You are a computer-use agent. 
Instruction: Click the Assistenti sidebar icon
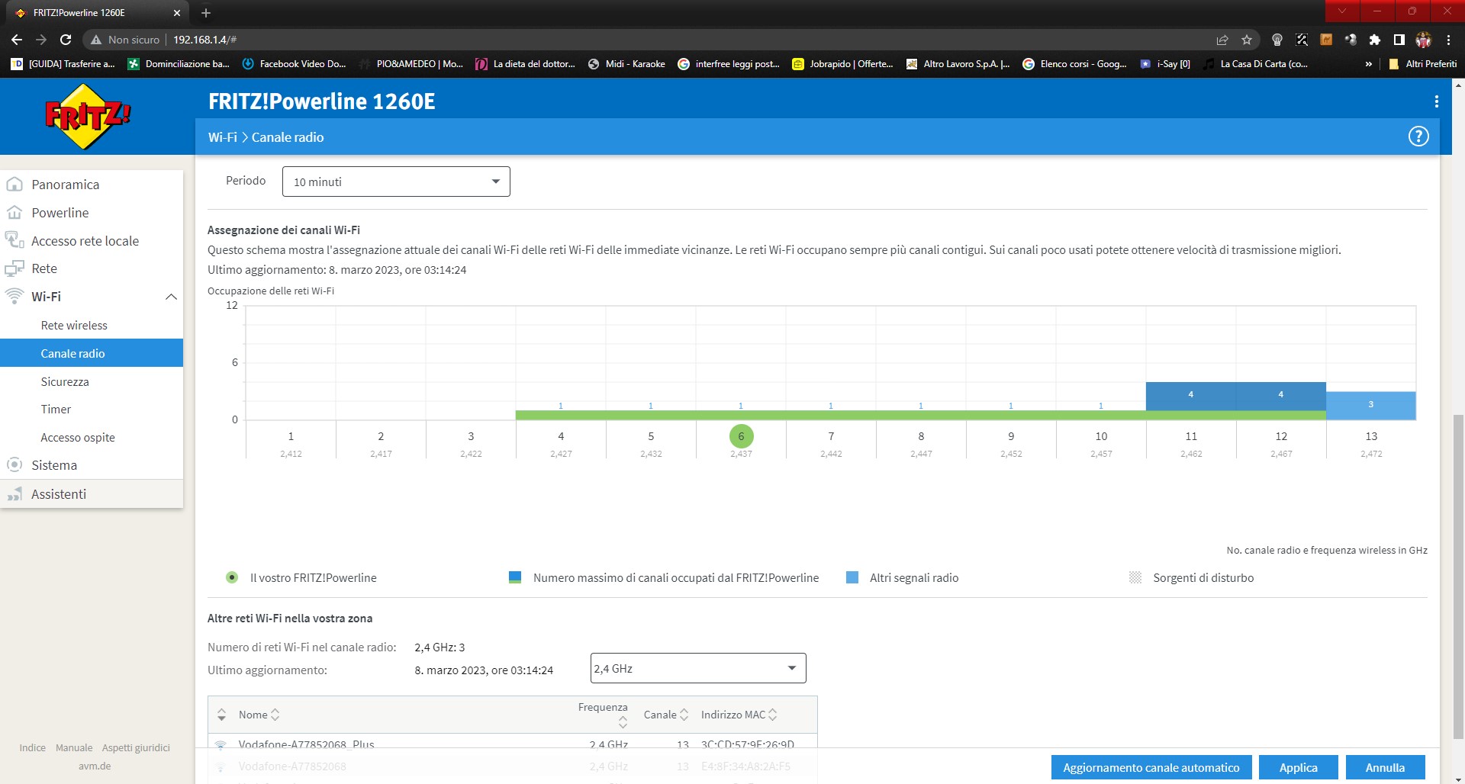tap(14, 494)
